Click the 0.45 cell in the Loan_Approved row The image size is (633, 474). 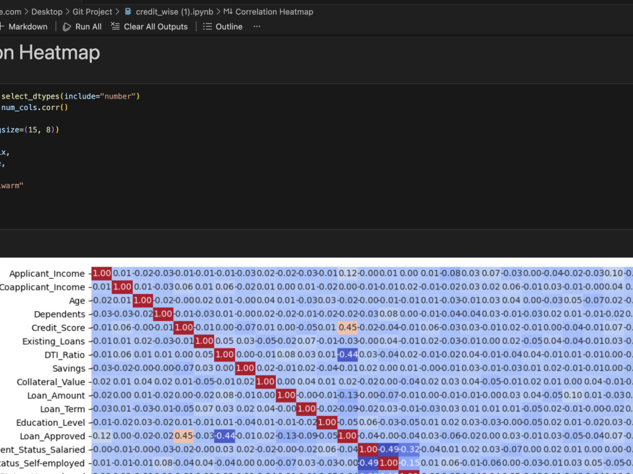click(x=184, y=435)
